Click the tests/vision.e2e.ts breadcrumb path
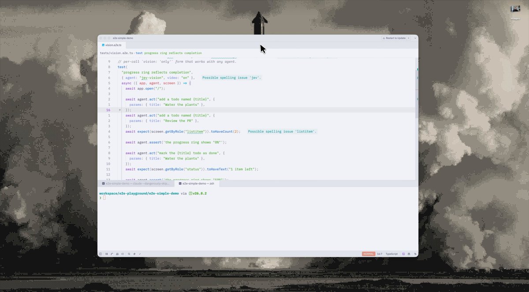 [x=116, y=53]
